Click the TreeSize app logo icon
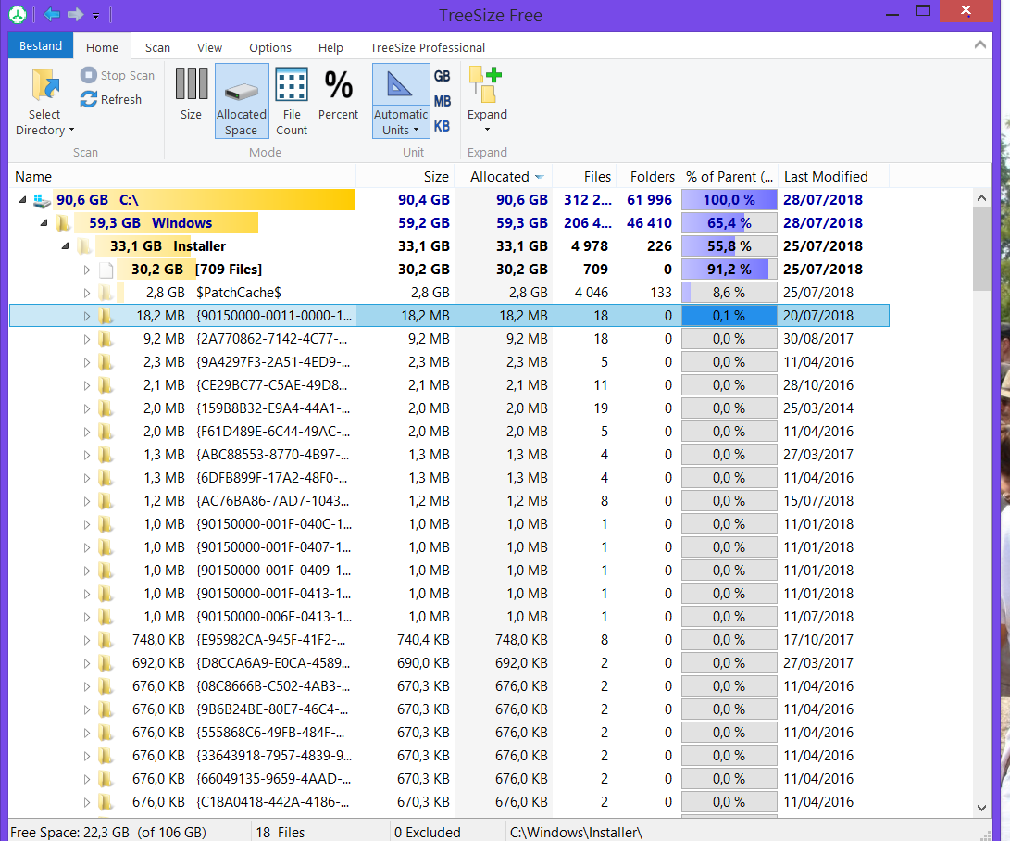The width and height of the screenshot is (1010, 841). pos(18,14)
